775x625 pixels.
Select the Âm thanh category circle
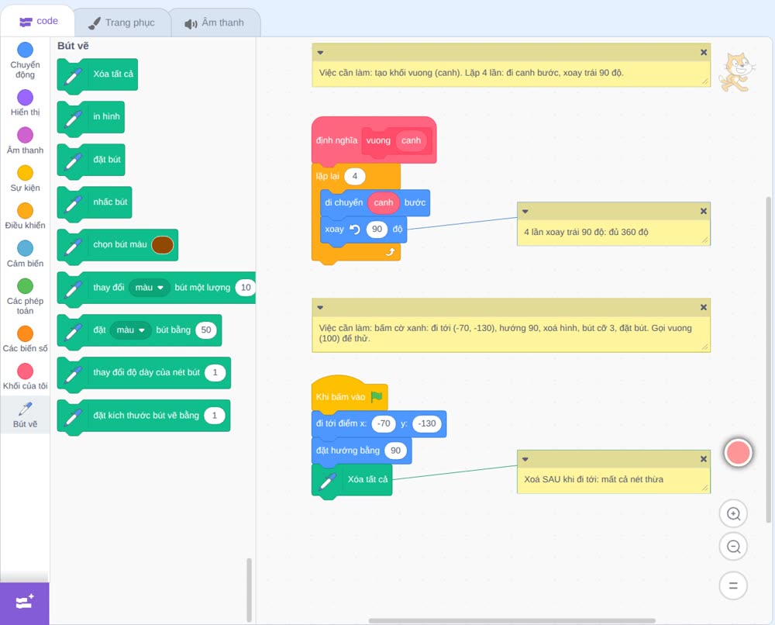[x=26, y=135]
